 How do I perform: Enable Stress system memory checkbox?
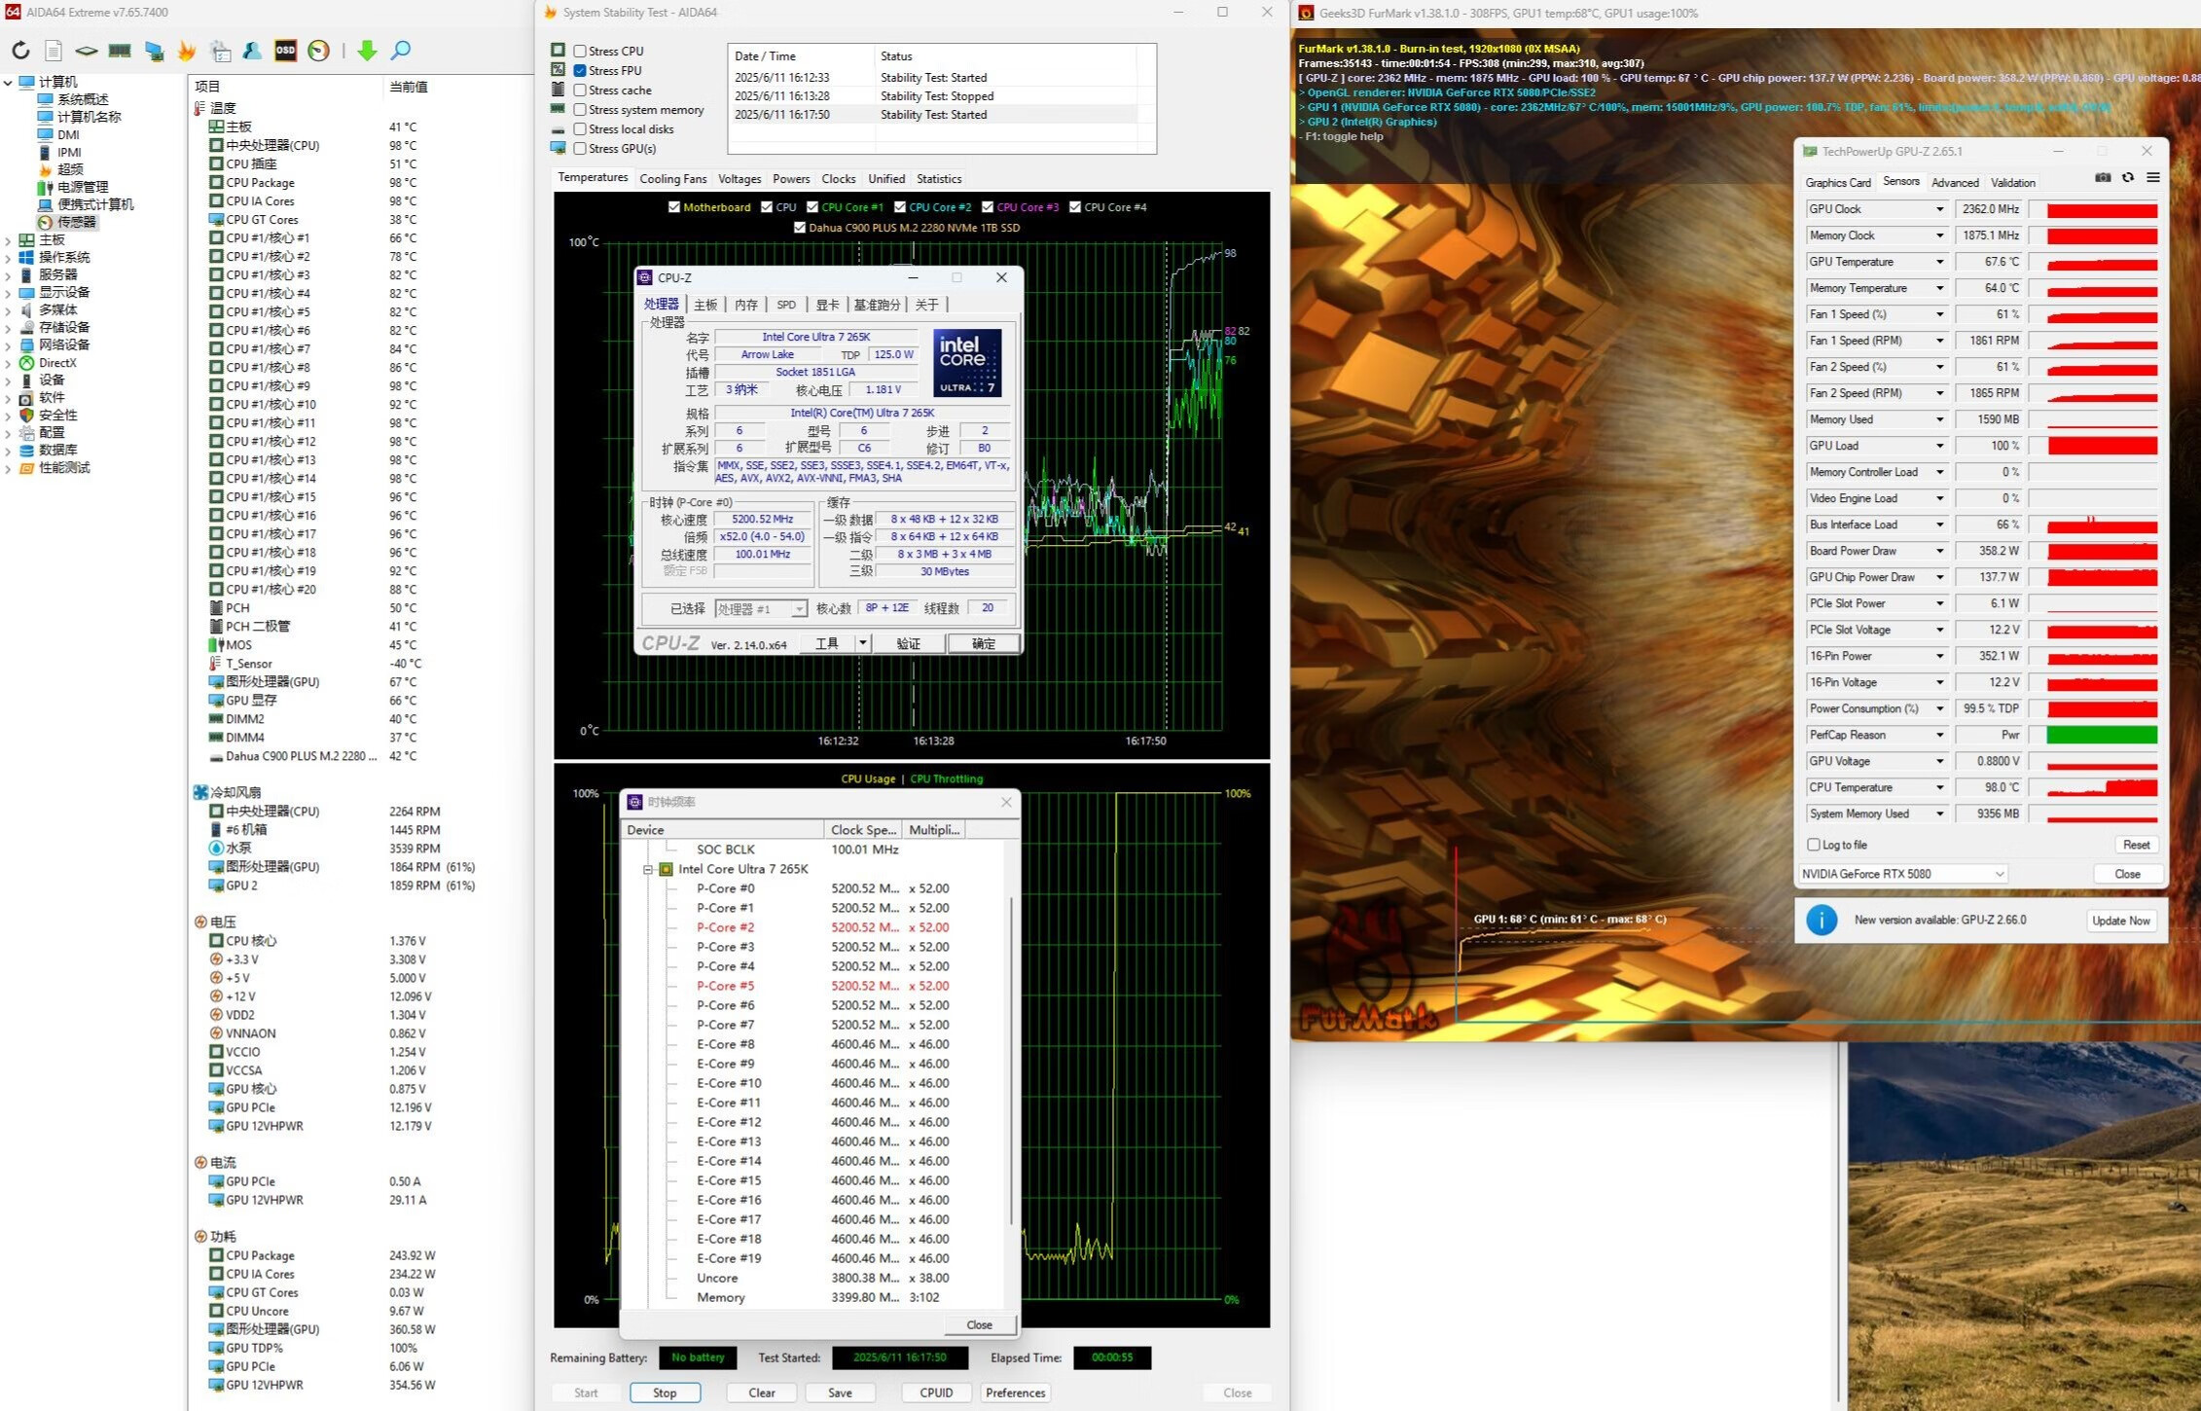click(580, 110)
